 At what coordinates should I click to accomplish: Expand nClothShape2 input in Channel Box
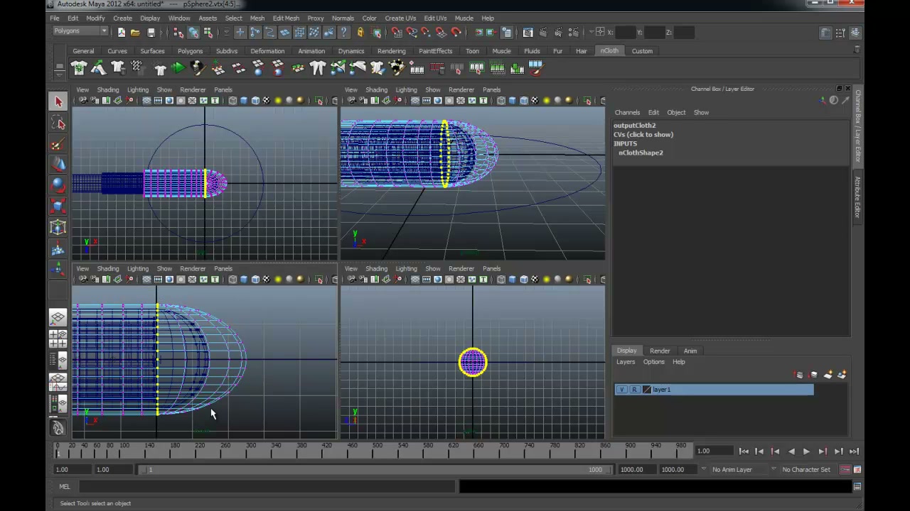pos(641,153)
